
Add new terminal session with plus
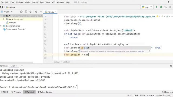pos(22,66)
